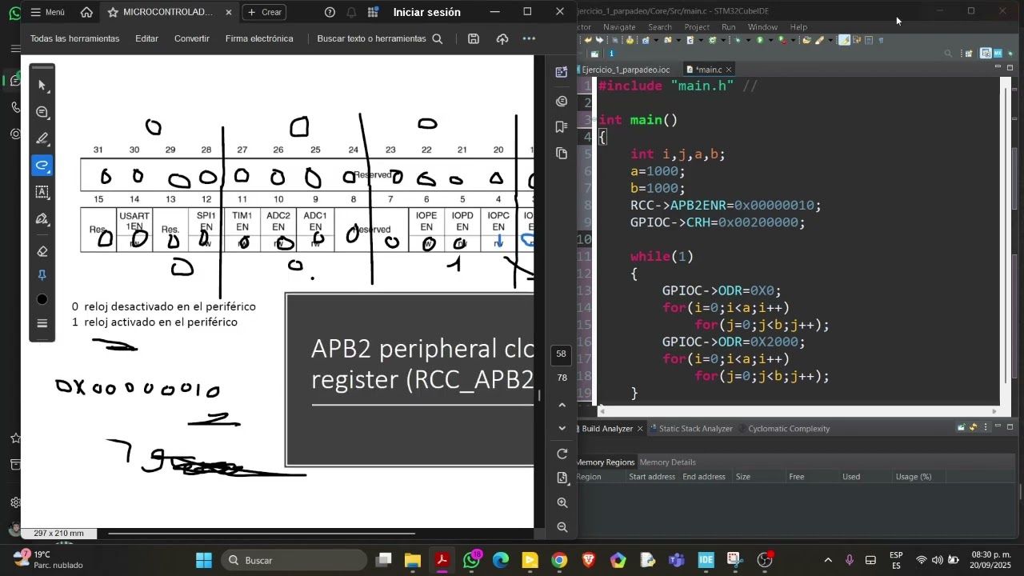Screen dimensions: 1024x576
Task: Open Todas las herramientas panel
Action: coord(74,38)
